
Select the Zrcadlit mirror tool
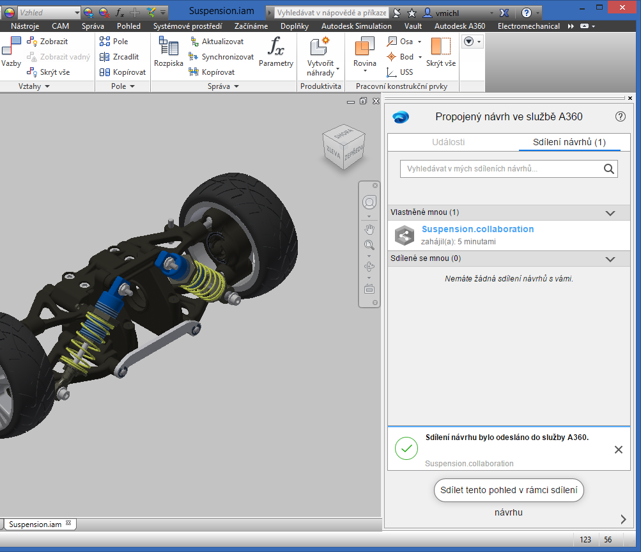coord(119,57)
